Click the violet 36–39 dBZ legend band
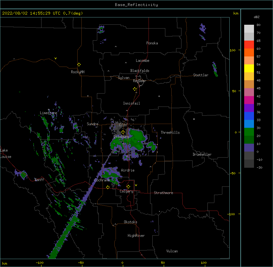 tap(249, 108)
